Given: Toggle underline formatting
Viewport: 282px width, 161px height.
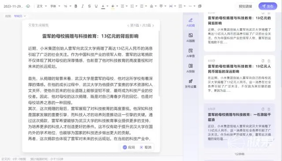Looking at the screenshot, I should pyautogui.click(x=96, y=6).
